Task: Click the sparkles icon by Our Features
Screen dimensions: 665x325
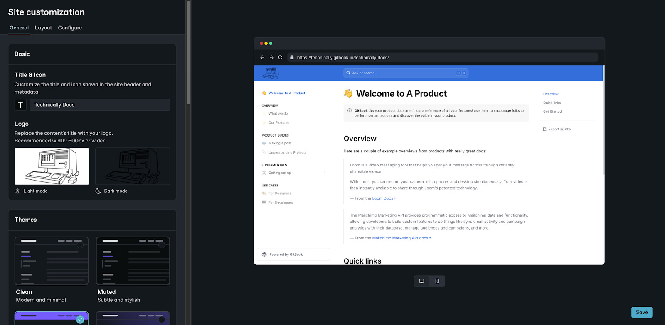Action: click(x=264, y=123)
